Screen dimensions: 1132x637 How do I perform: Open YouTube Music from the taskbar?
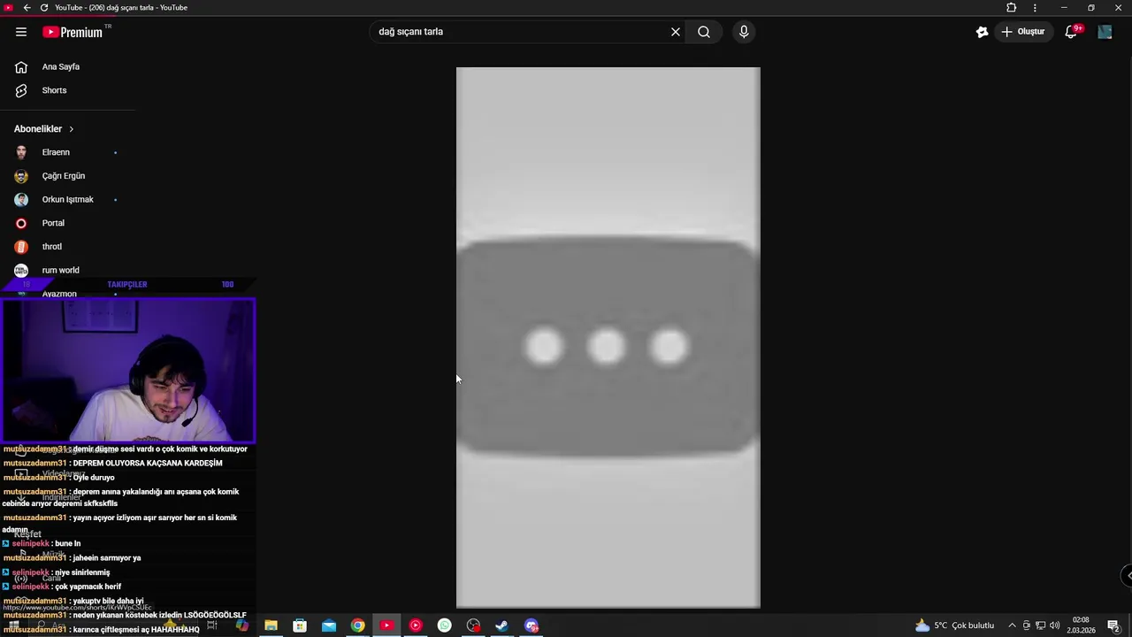pos(416,625)
